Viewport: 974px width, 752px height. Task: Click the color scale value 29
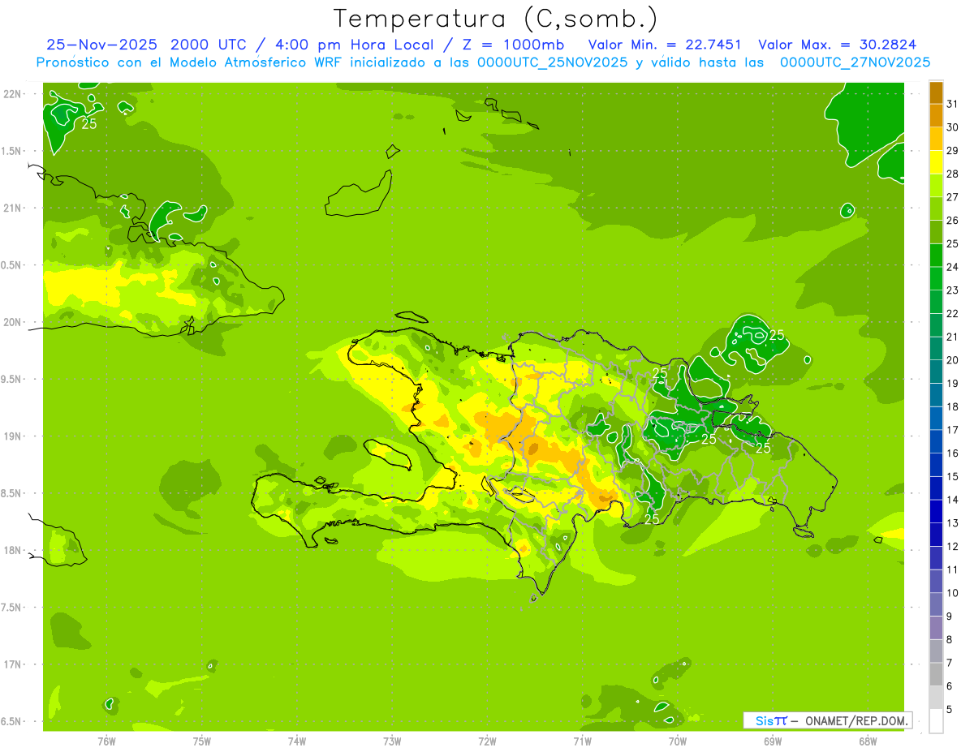point(953,151)
